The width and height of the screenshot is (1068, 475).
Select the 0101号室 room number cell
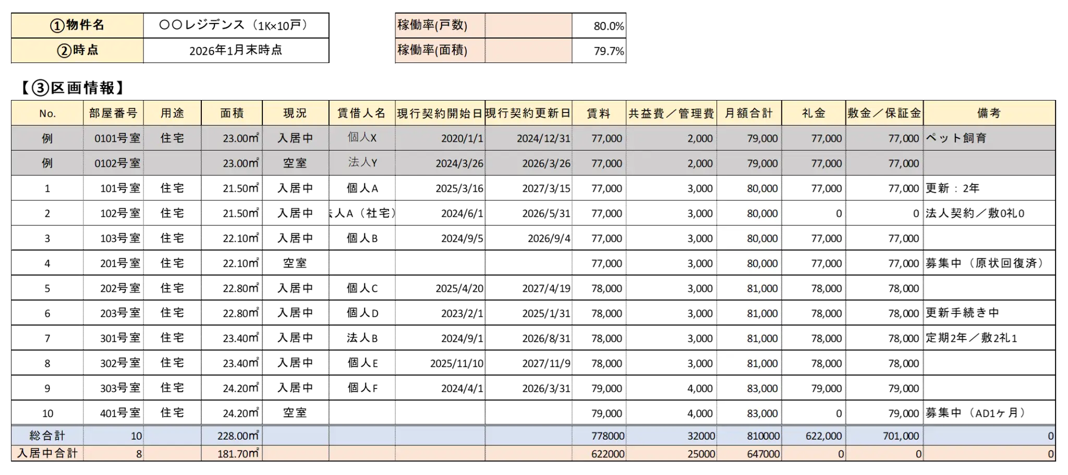(114, 138)
